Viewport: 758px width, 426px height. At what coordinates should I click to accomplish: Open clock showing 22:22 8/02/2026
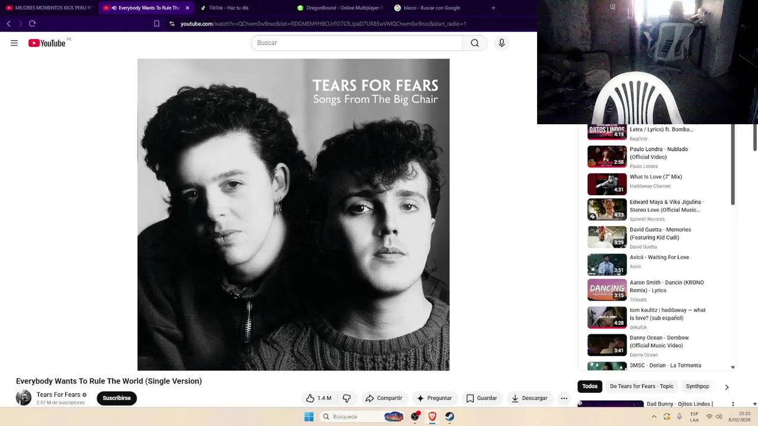(740, 417)
